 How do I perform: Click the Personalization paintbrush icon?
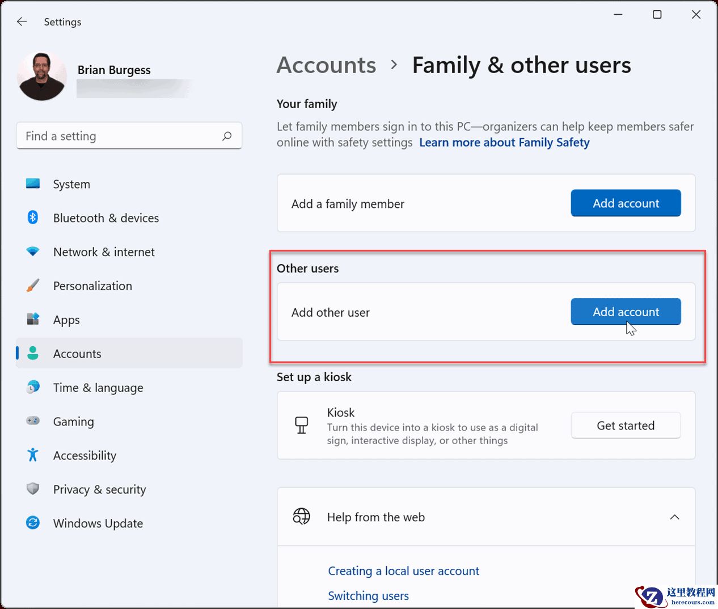[33, 286]
